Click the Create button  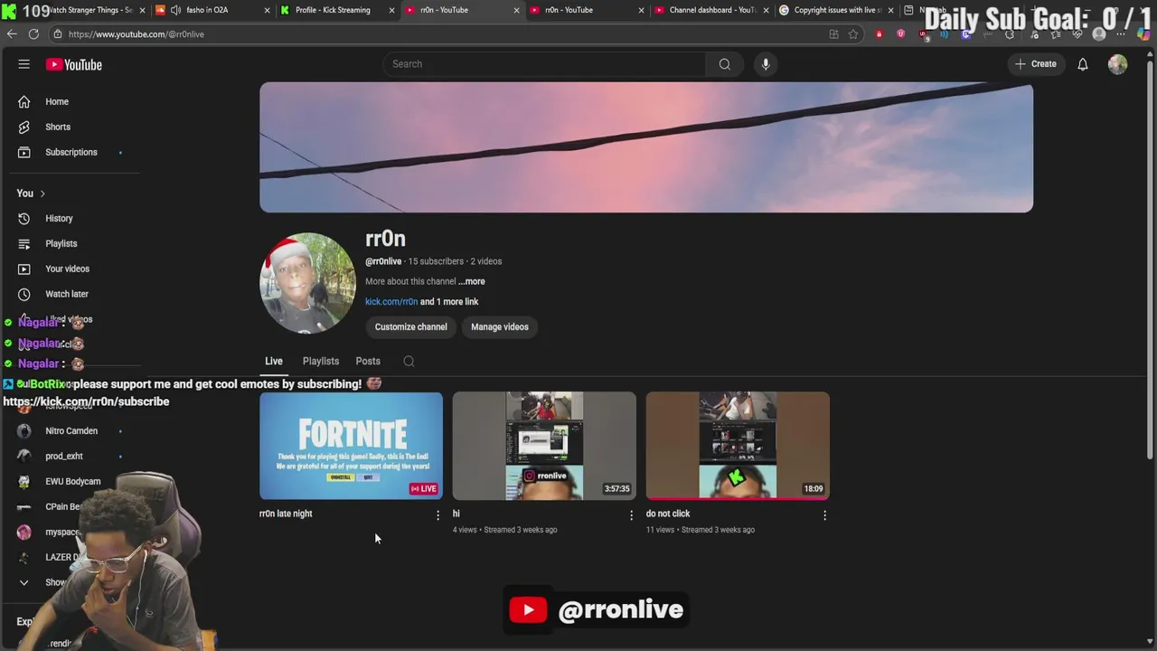1036,64
